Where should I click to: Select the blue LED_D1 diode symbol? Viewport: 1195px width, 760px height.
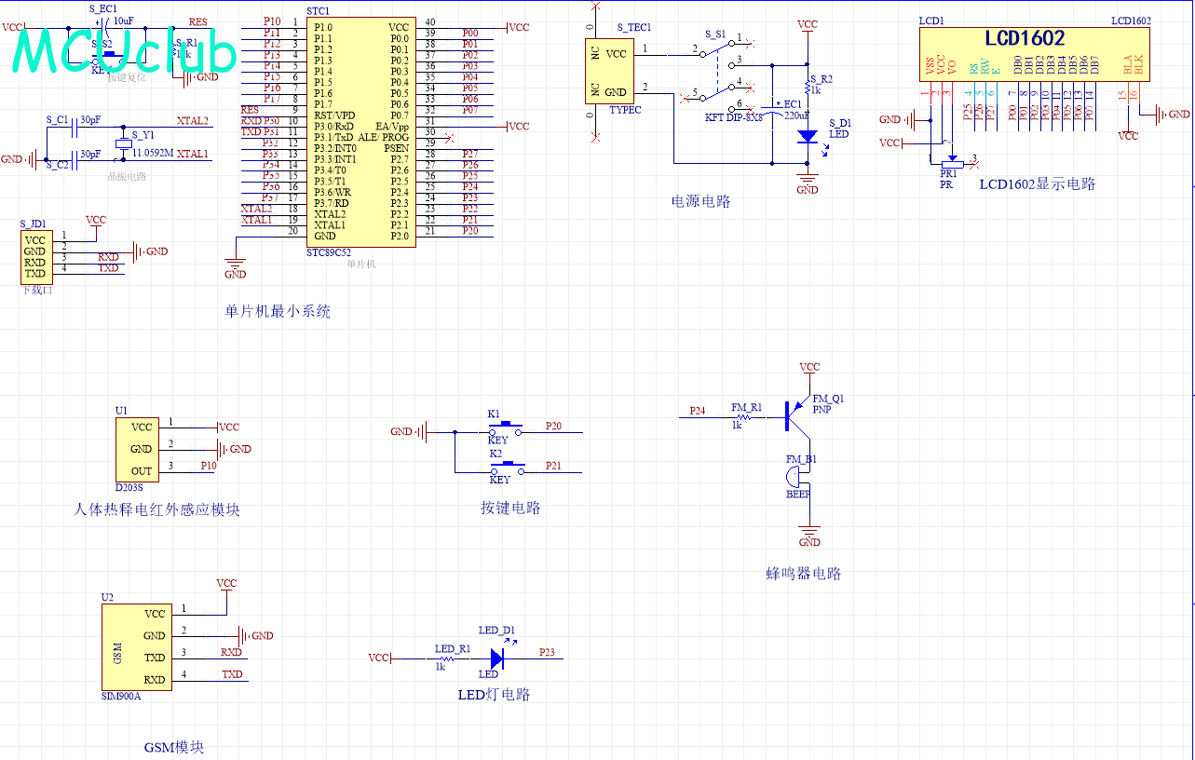[x=496, y=658]
